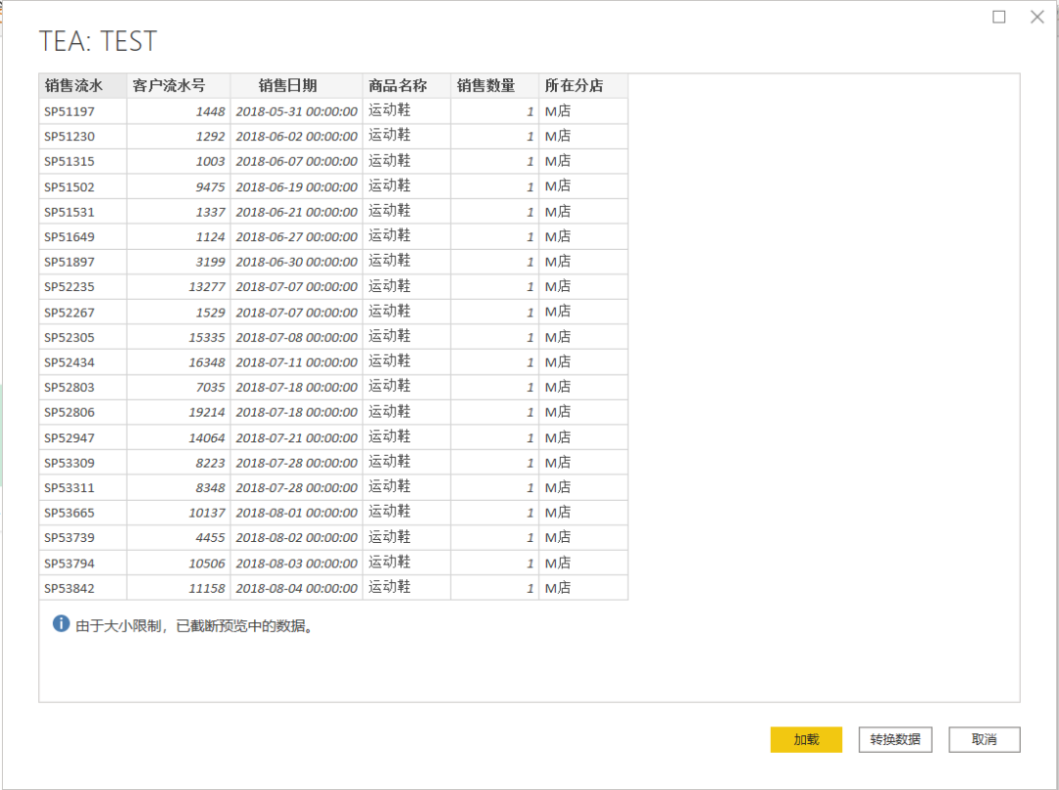
Task: Click date 2018-05-31 00:00:00
Action: coord(296,112)
